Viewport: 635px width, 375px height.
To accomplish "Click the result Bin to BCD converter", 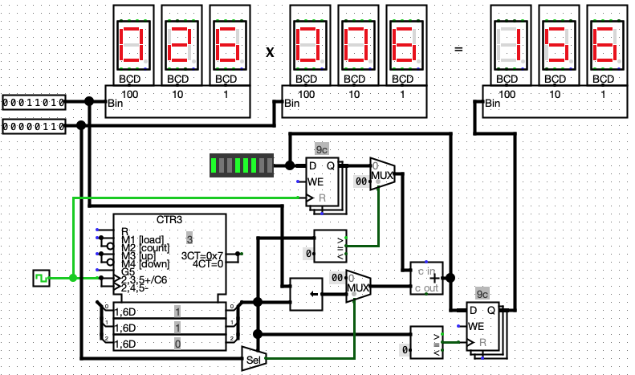I will tap(555, 102).
